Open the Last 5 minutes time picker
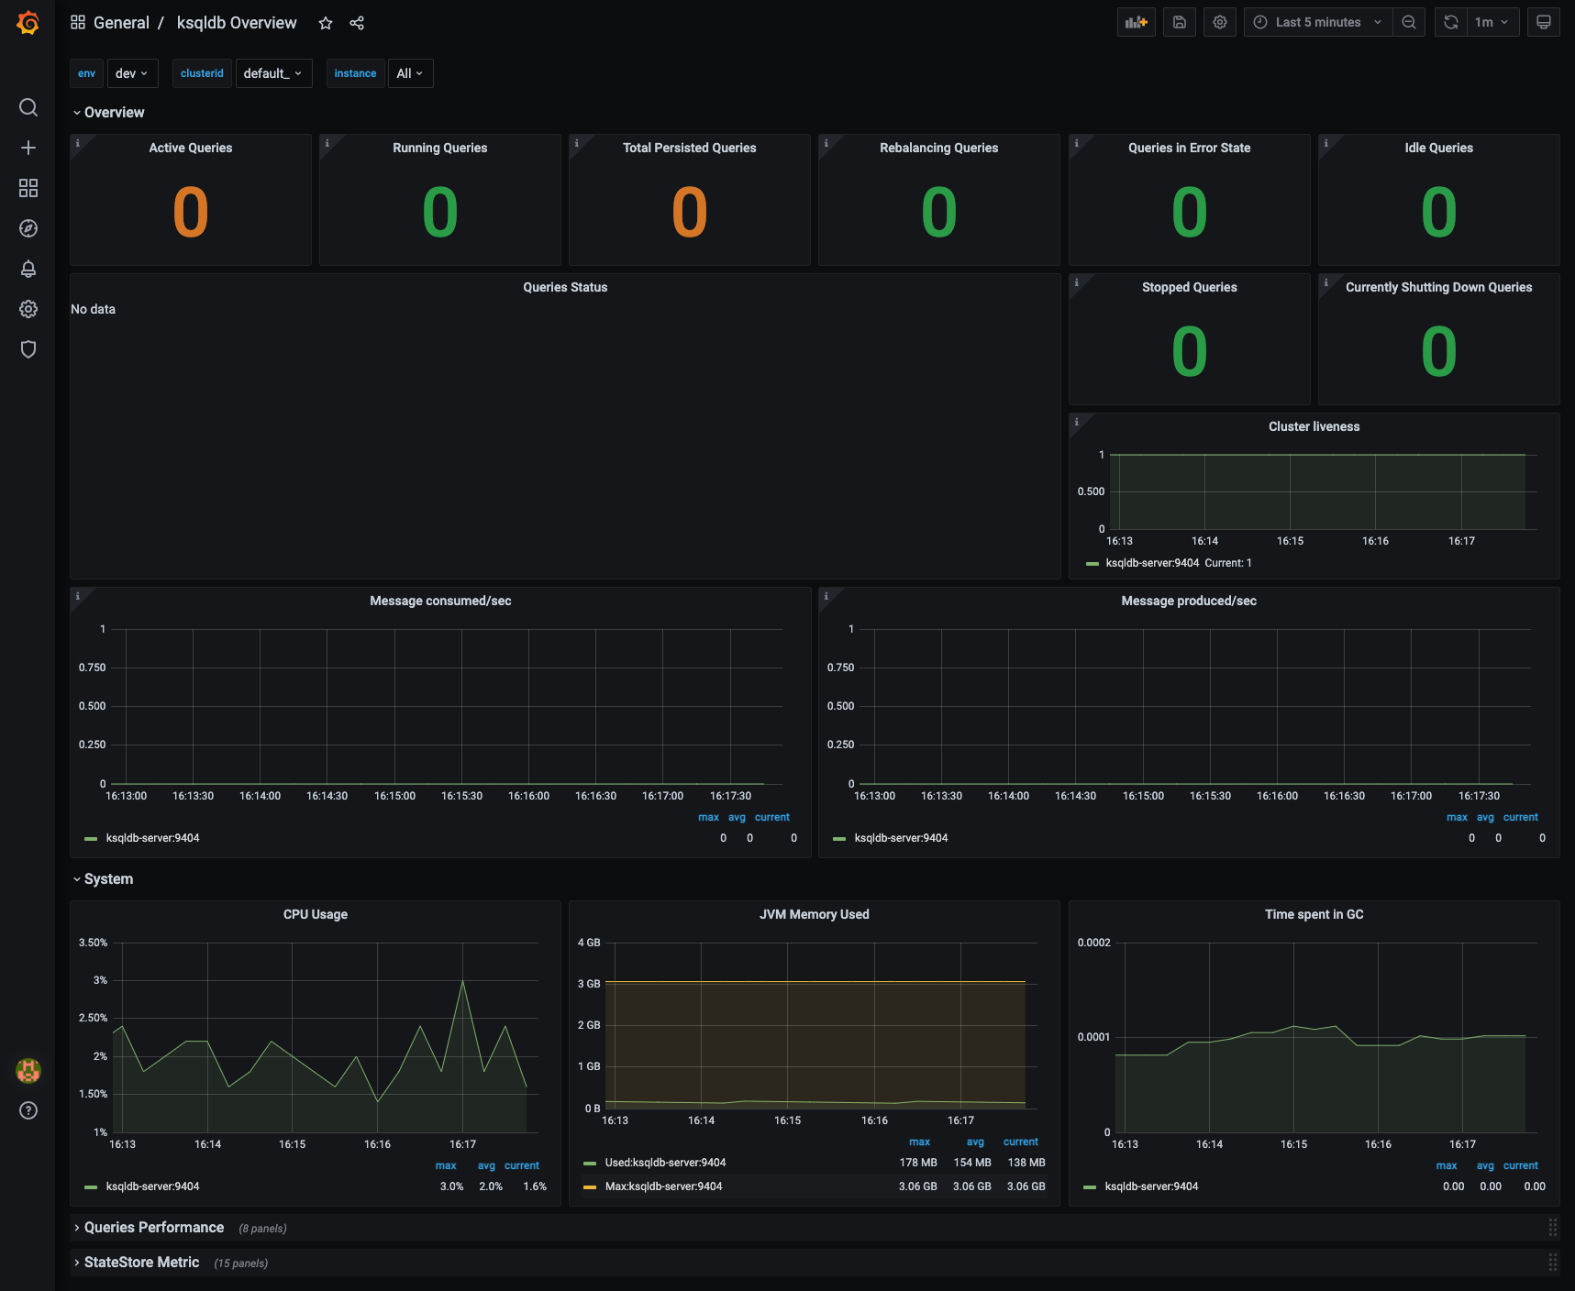Screen dimensions: 1575x1291 click(1318, 22)
